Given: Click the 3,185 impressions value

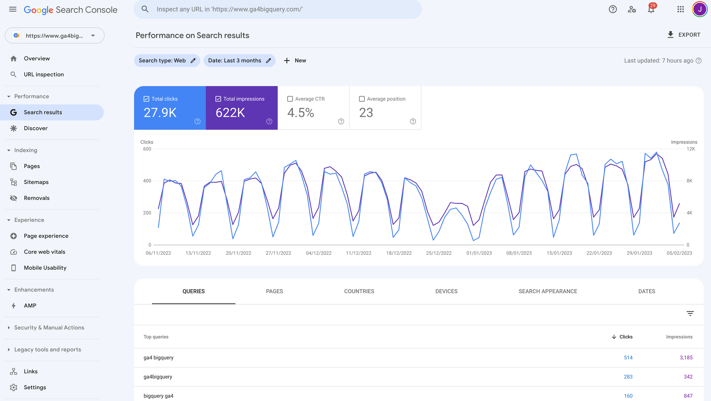Looking at the screenshot, I should click(x=686, y=358).
